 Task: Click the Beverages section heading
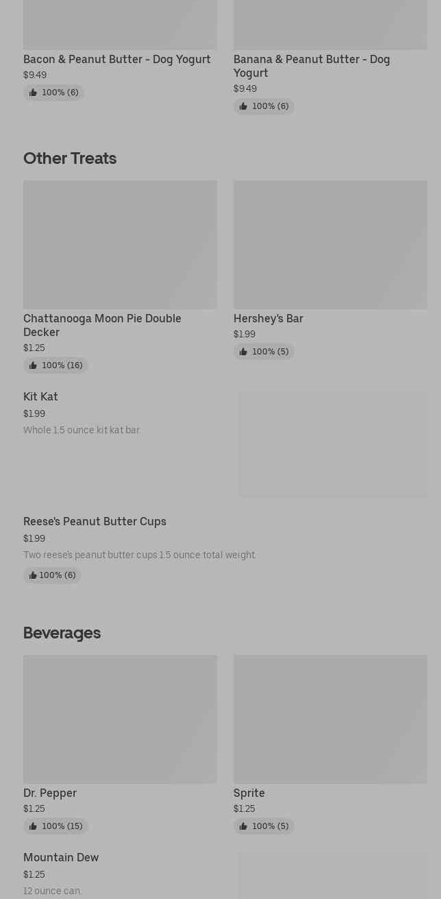coord(62,633)
